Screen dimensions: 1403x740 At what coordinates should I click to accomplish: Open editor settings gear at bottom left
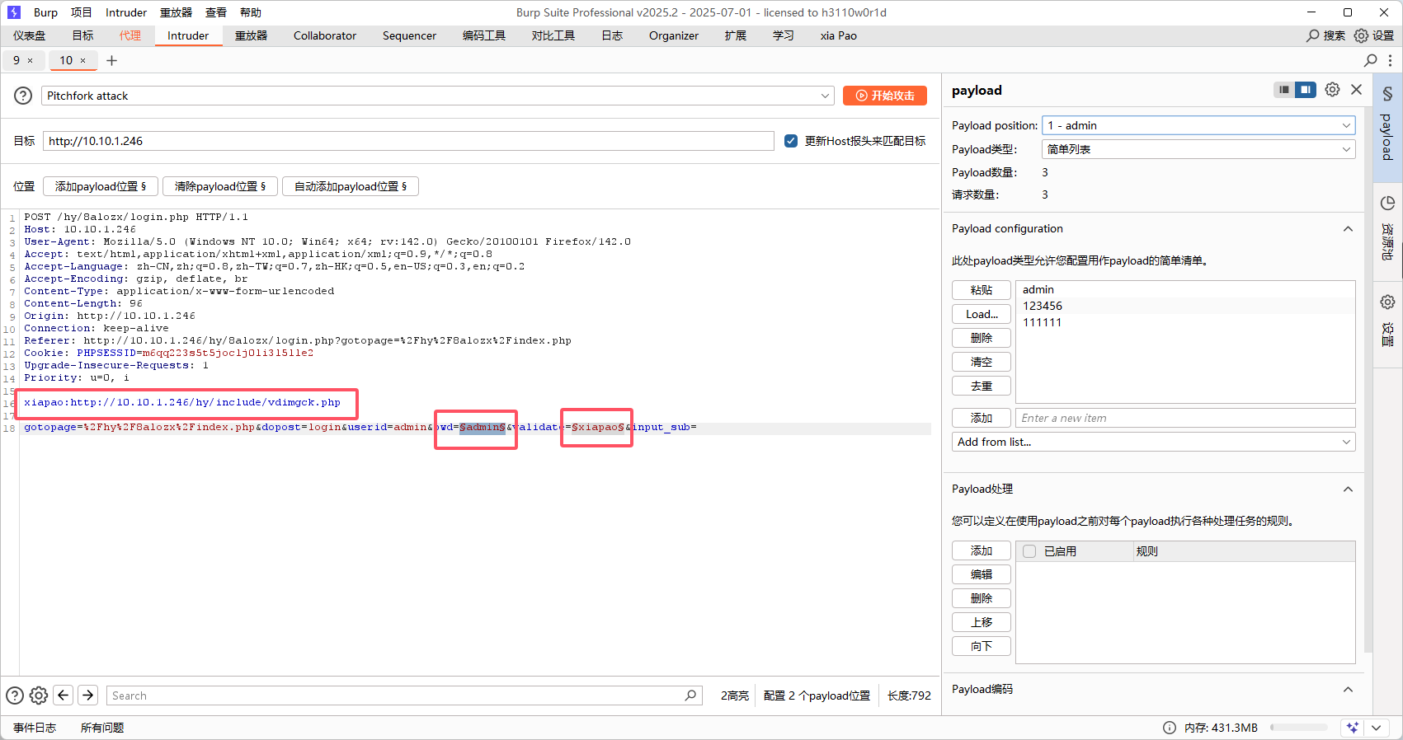39,696
